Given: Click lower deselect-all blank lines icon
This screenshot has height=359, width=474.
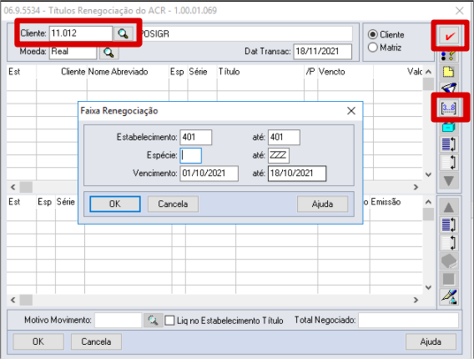Looking at the screenshot, I should (449, 243).
